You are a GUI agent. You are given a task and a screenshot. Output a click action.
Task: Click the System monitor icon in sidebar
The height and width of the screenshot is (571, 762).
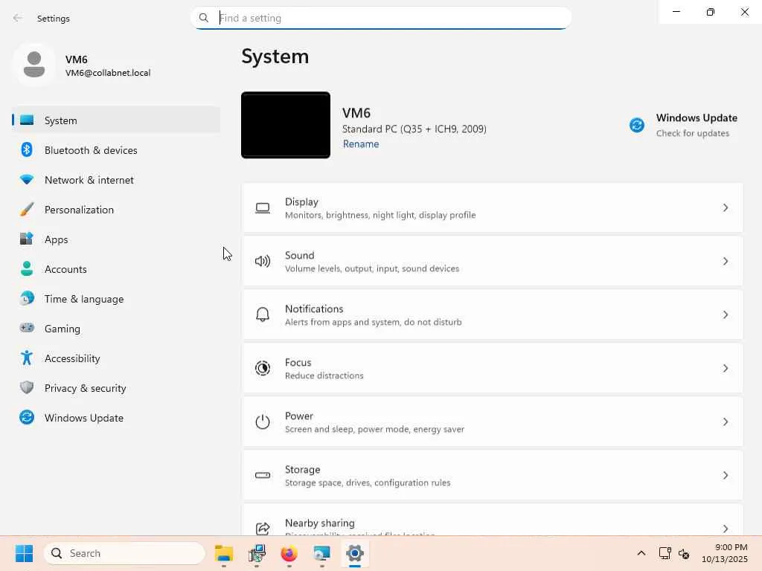point(27,120)
